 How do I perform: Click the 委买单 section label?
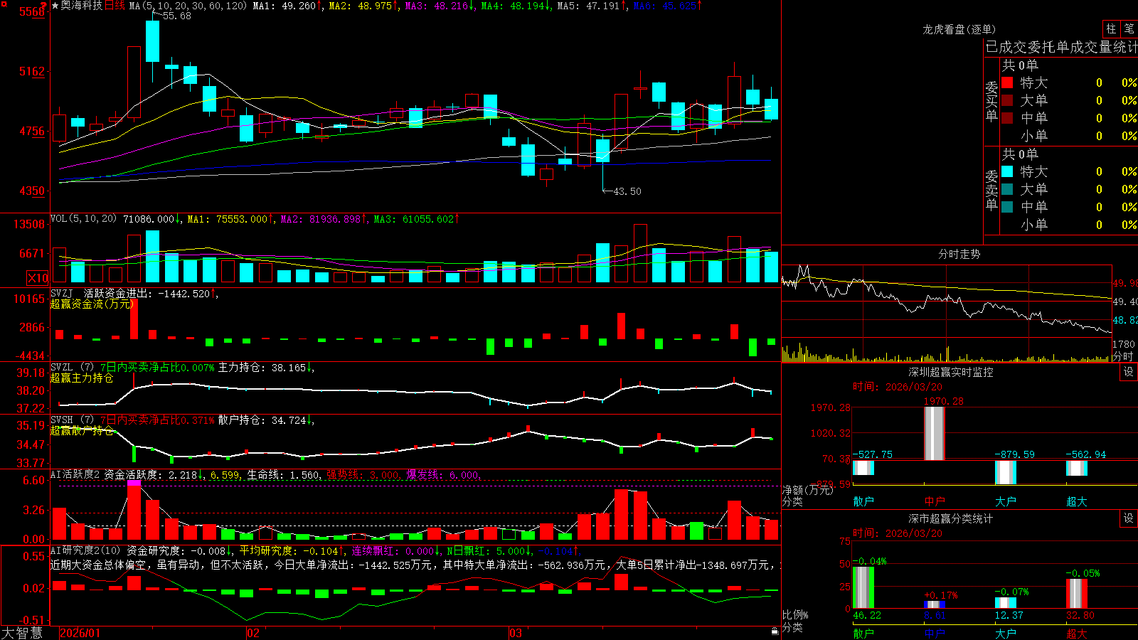coord(991,101)
